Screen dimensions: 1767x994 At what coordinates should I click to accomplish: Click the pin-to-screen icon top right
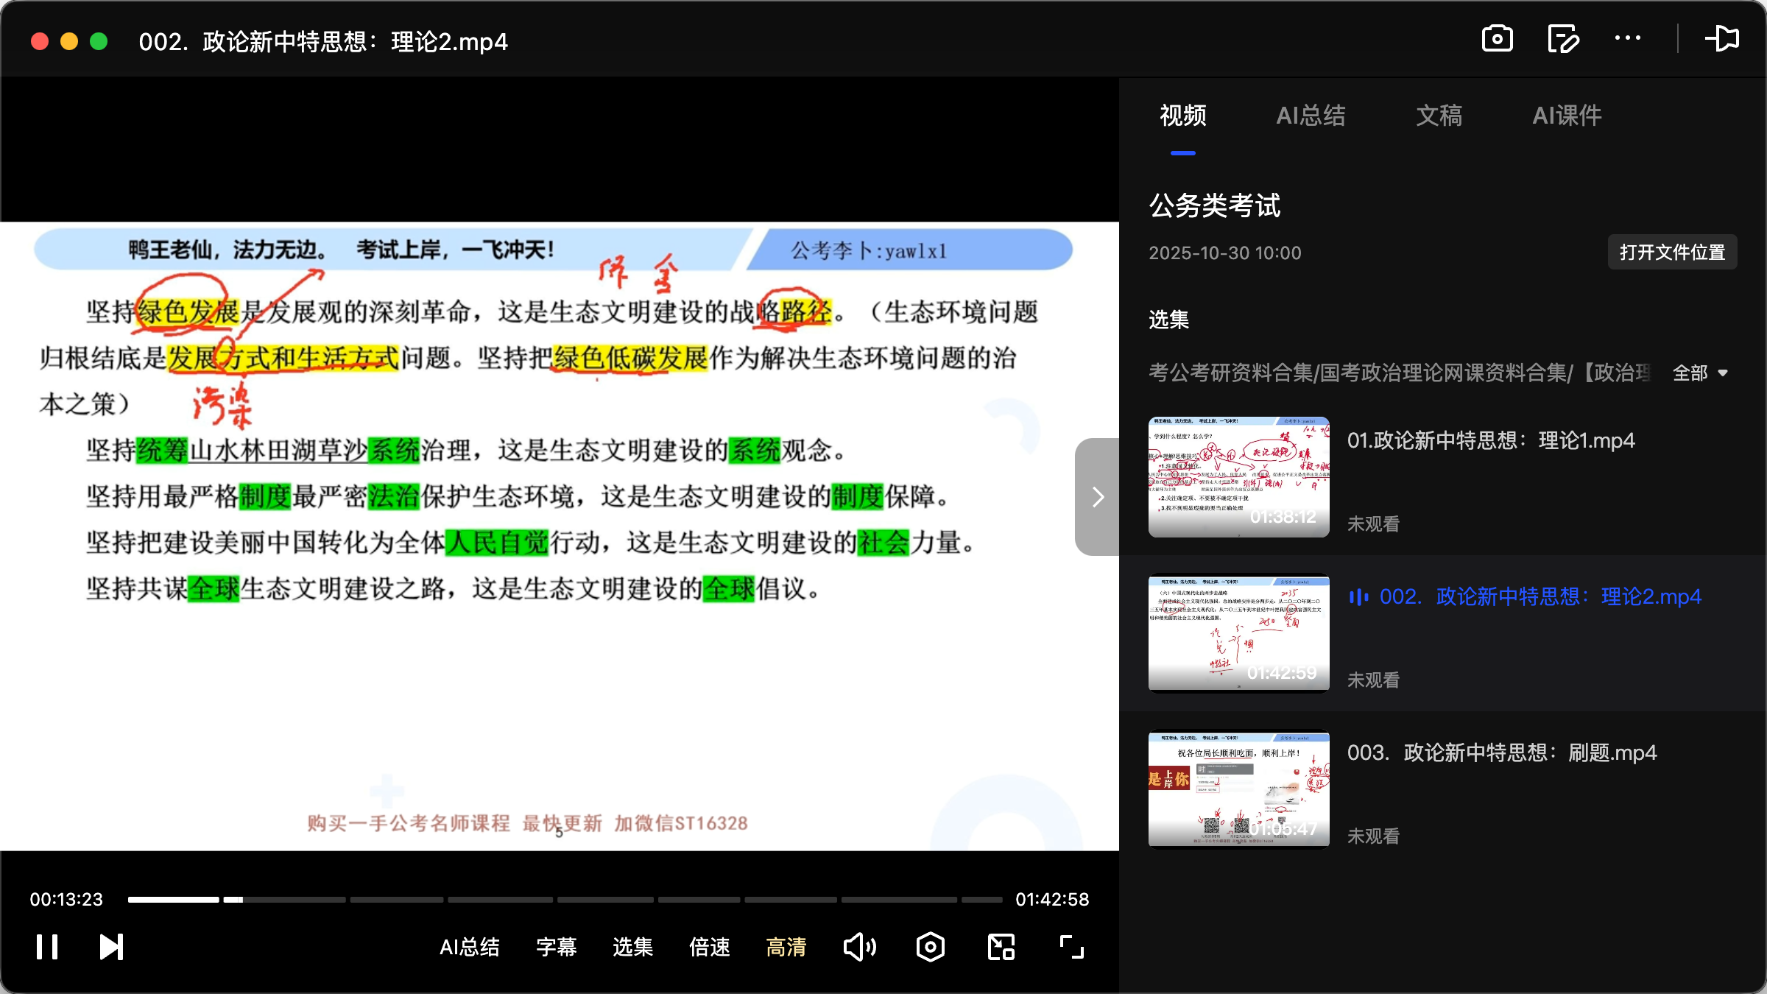1724,39
